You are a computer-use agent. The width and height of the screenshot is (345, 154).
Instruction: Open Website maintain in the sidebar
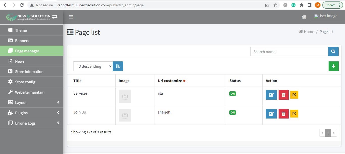click(32, 92)
